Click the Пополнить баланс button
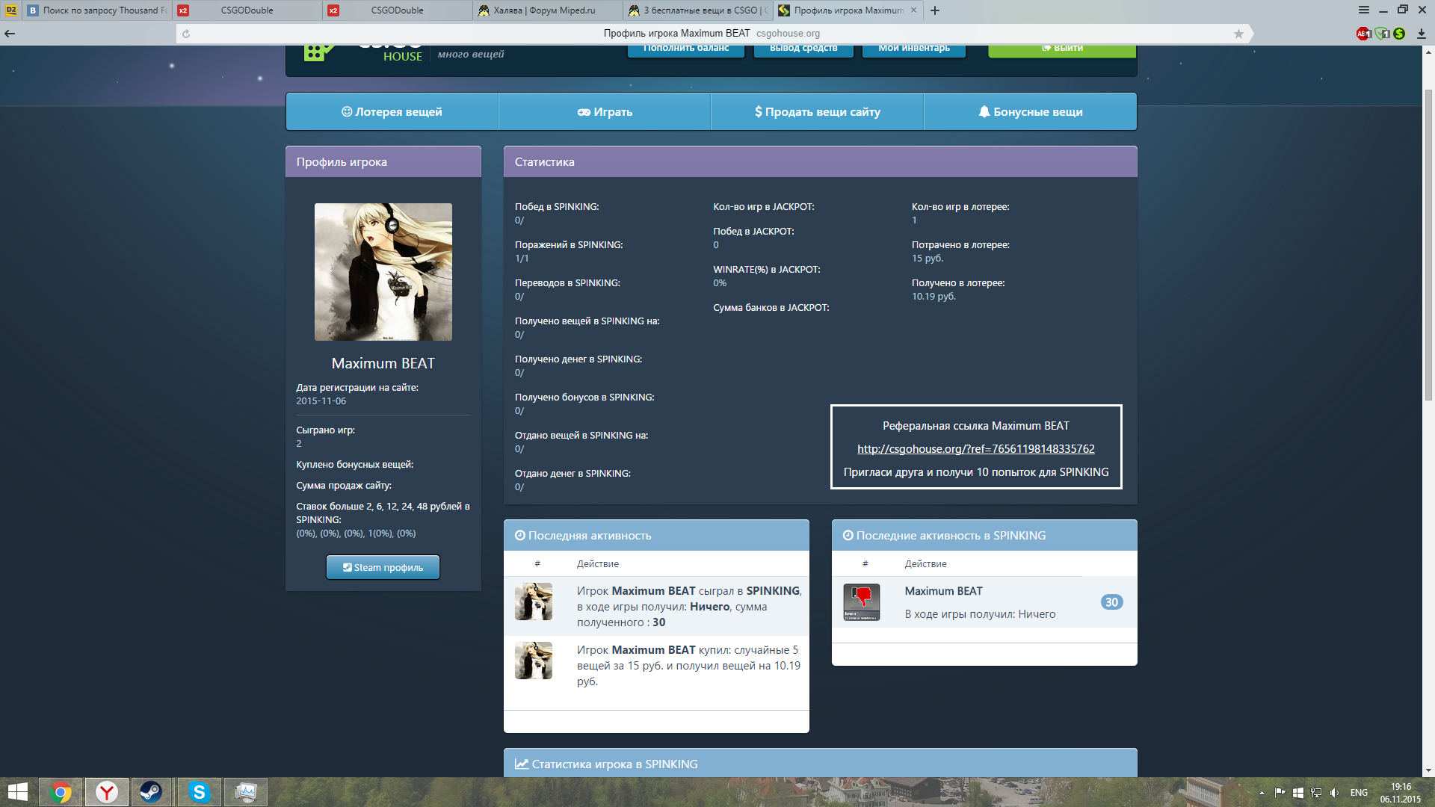The height and width of the screenshot is (807, 1435). [x=686, y=49]
